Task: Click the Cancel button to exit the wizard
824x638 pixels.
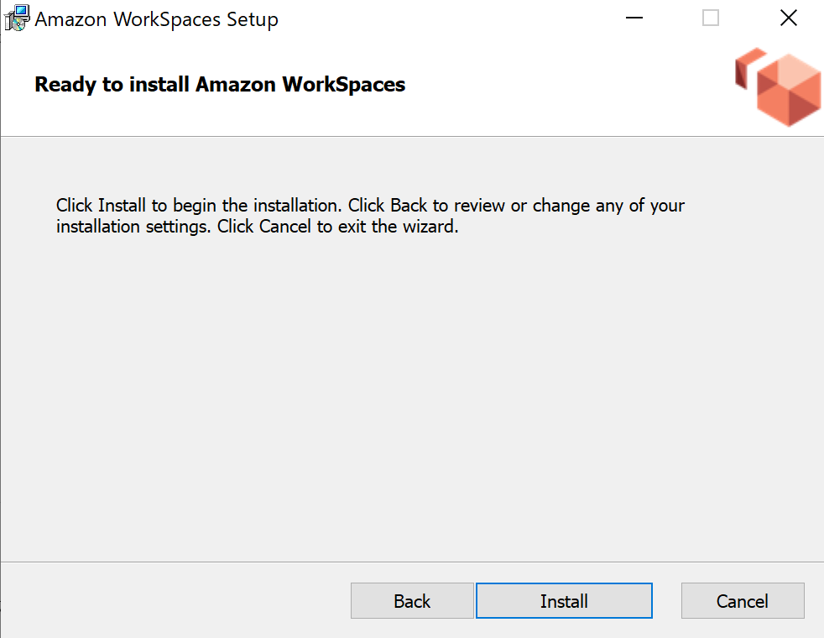Action: tap(743, 600)
